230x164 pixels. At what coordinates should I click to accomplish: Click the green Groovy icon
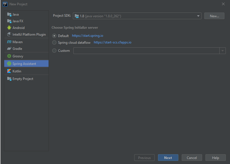[x=9, y=56]
